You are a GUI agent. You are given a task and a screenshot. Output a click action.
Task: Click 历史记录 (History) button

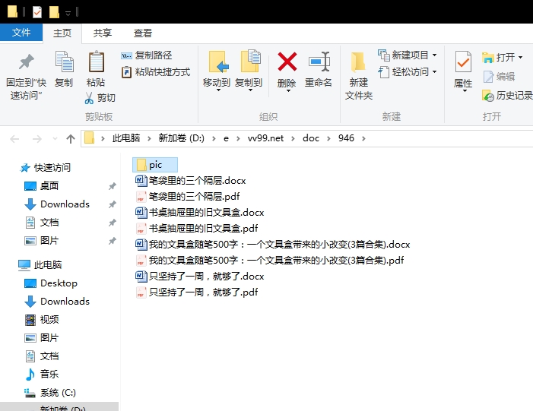pos(507,96)
